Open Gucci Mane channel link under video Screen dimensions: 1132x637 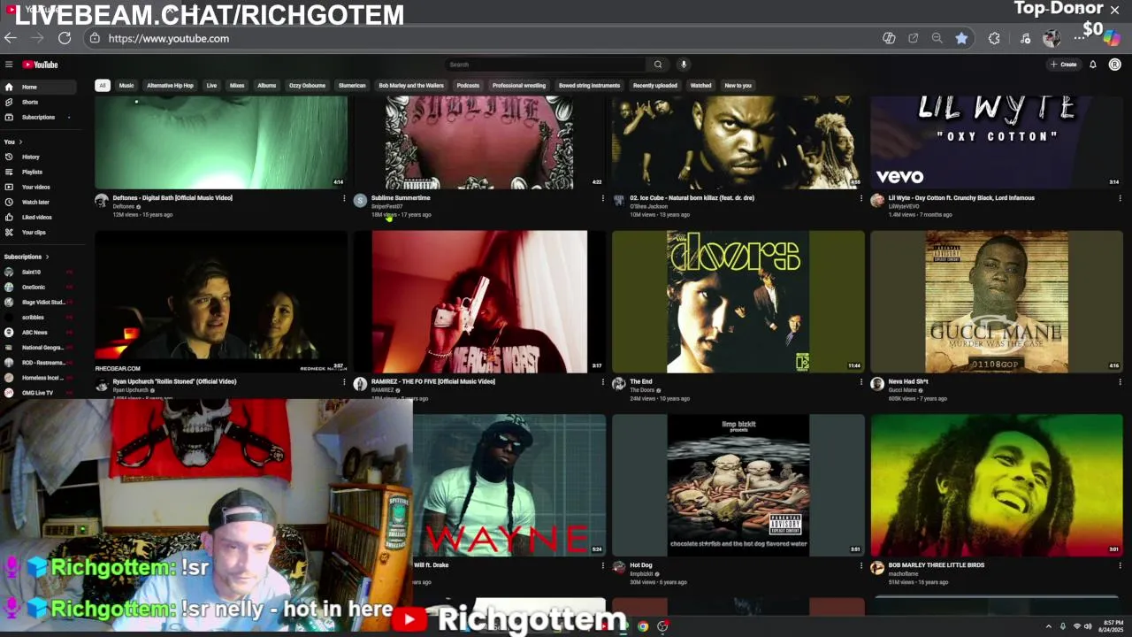[x=903, y=390]
